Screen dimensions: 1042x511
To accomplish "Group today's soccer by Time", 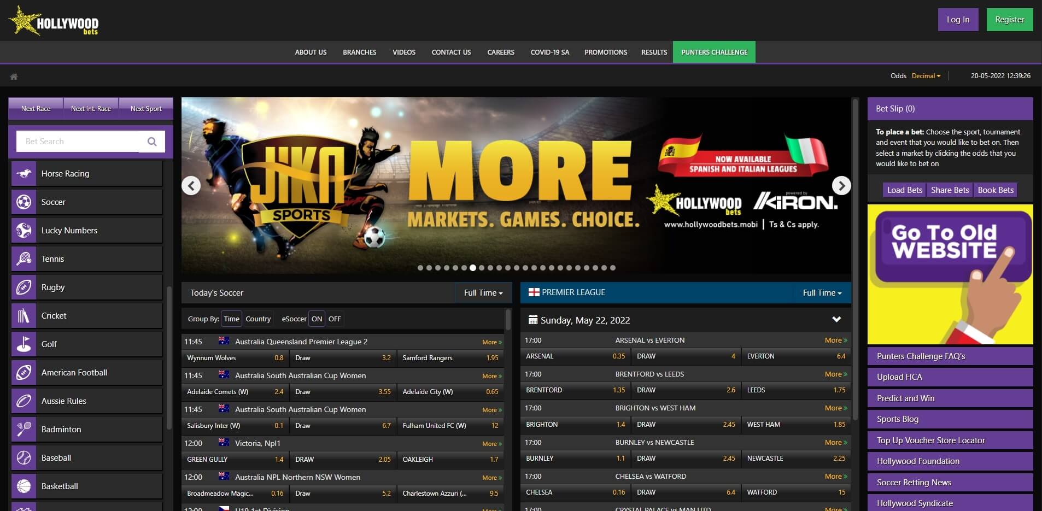I will click(231, 319).
